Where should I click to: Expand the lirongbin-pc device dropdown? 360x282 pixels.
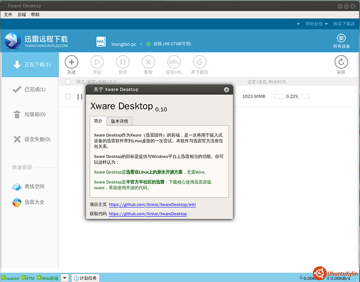pyautogui.click(x=141, y=44)
